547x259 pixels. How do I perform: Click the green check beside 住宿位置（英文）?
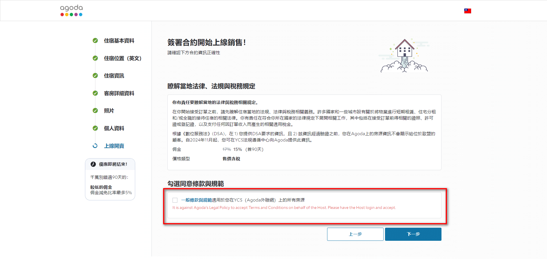(x=95, y=58)
